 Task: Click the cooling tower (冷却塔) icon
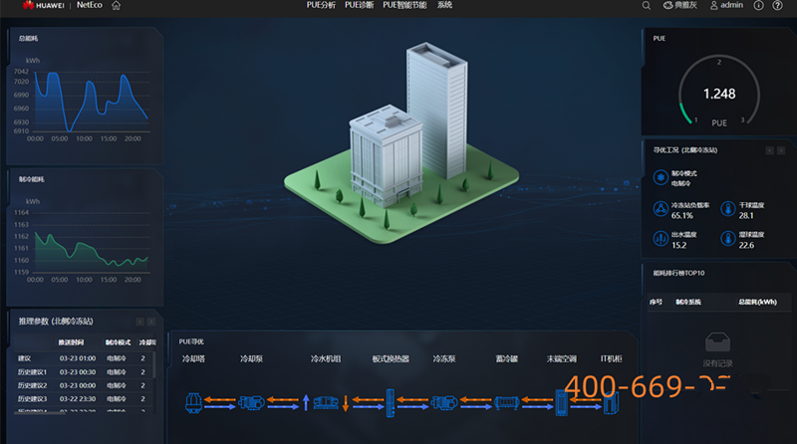193,403
